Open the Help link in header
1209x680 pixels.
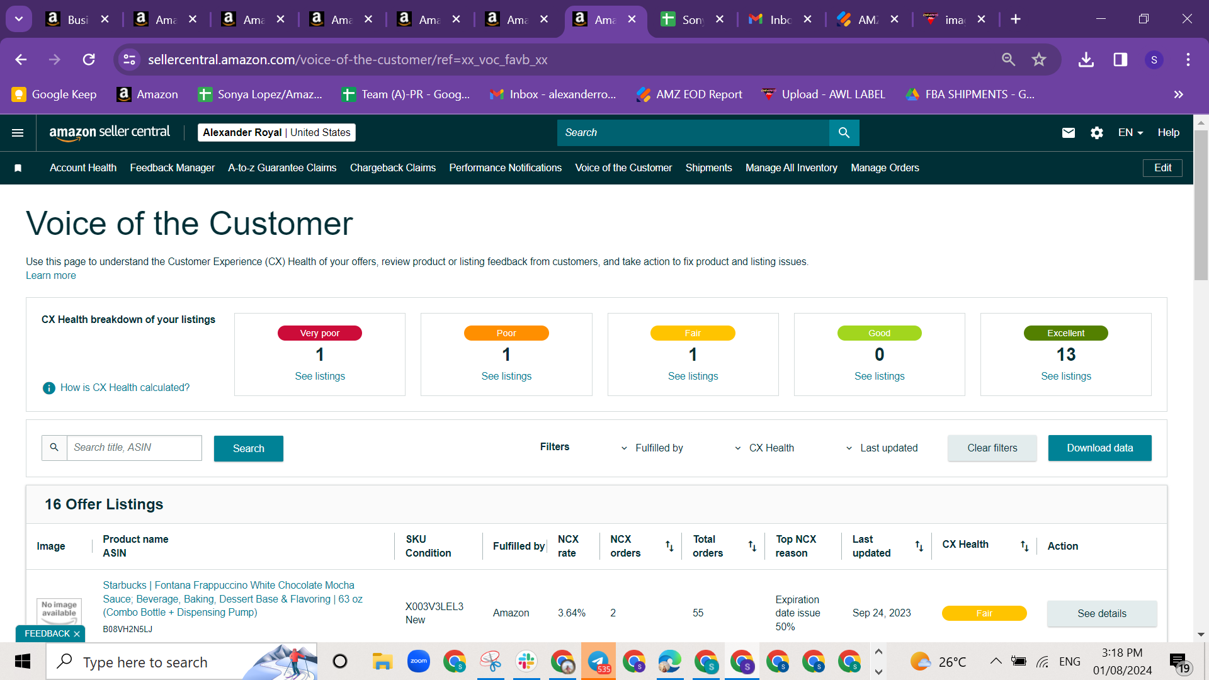click(x=1168, y=133)
